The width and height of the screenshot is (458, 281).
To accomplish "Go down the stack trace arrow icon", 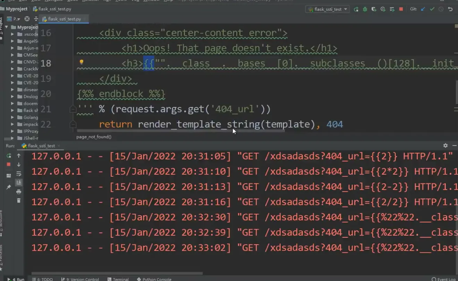I will [19, 165].
